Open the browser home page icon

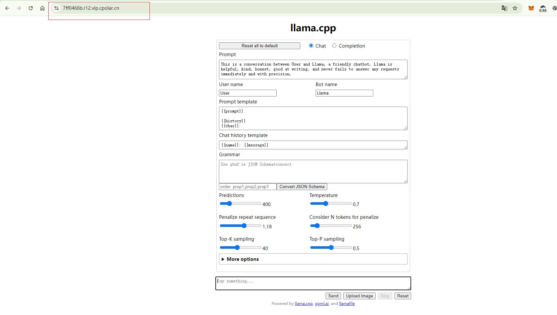(x=42, y=8)
